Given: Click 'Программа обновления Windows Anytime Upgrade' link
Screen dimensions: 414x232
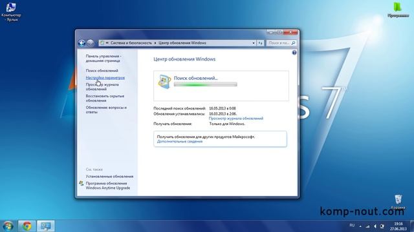Looking at the screenshot, I should [x=108, y=186].
